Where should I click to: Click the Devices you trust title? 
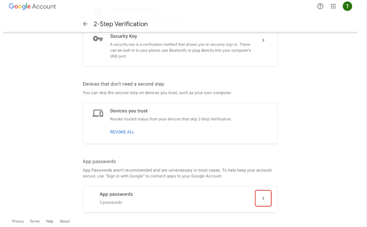click(x=129, y=111)
